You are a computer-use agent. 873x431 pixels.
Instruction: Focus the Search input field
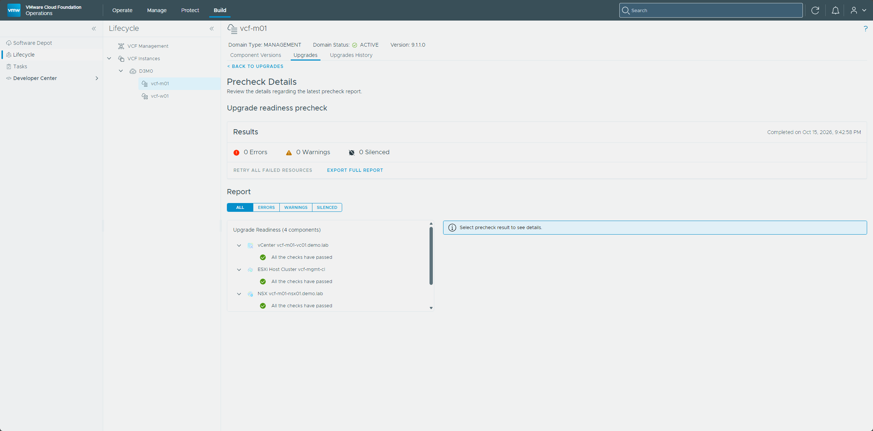click(711, 10)
